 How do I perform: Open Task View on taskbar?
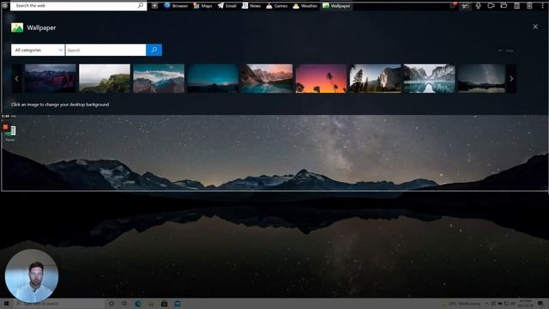(x=124, y=303)
